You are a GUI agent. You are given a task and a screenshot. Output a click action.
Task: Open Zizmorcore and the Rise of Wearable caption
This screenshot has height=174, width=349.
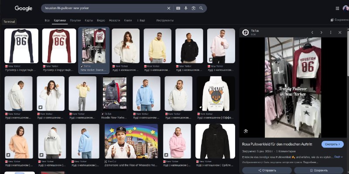(x=131, y=165)
